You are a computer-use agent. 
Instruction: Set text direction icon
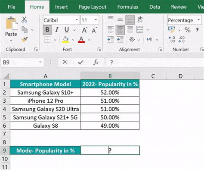pos(149,39)
